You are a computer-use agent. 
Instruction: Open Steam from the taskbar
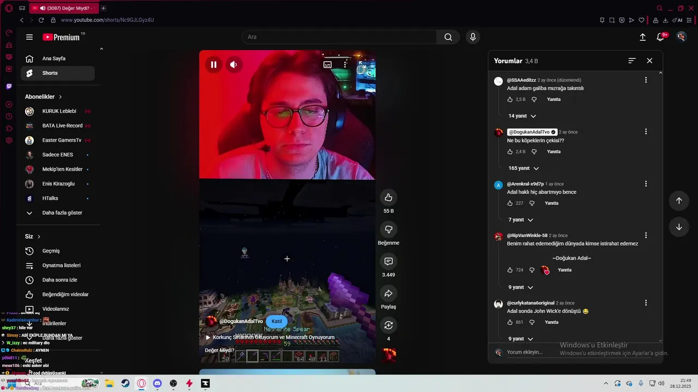(x=125, y=383)
